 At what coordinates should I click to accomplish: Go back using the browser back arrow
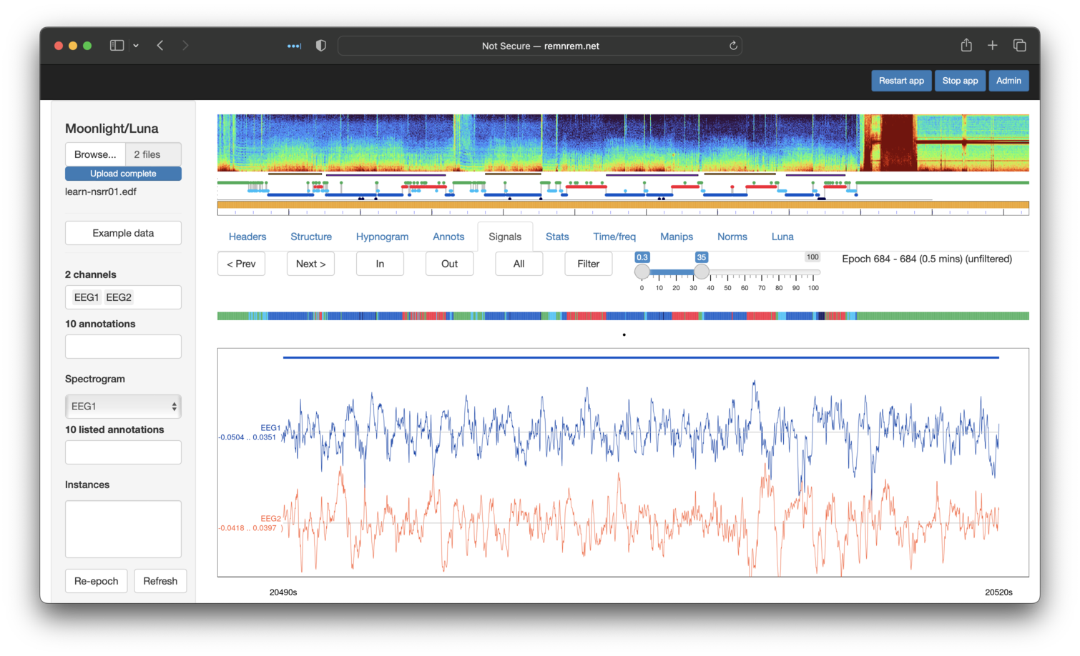point(160,46)
